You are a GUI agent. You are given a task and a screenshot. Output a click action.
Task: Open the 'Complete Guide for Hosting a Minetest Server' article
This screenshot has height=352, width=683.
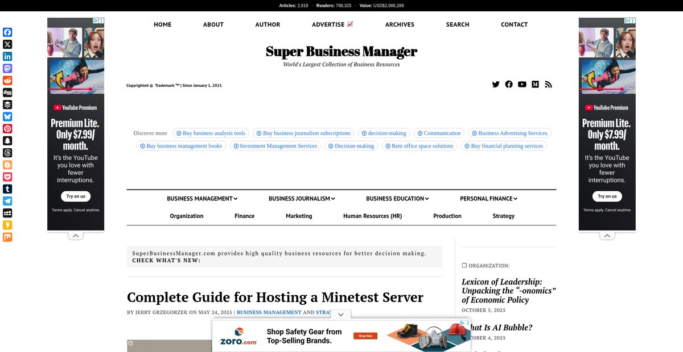[x=275, y=297]
